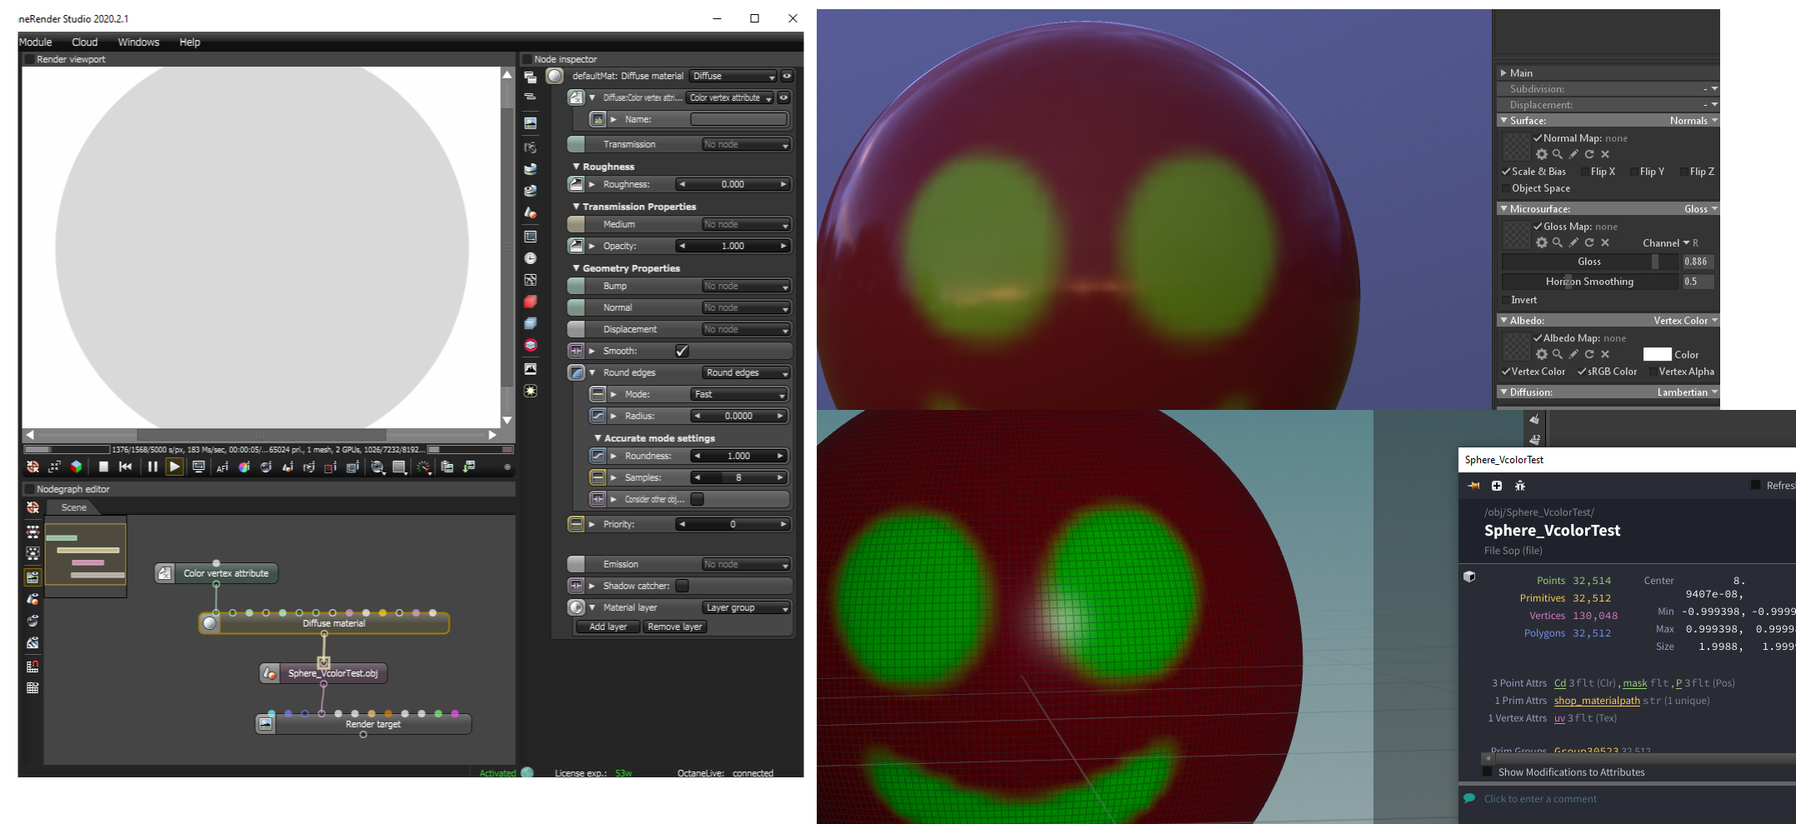Clear the Gloss Map with the X icon

click(1605, 242)
